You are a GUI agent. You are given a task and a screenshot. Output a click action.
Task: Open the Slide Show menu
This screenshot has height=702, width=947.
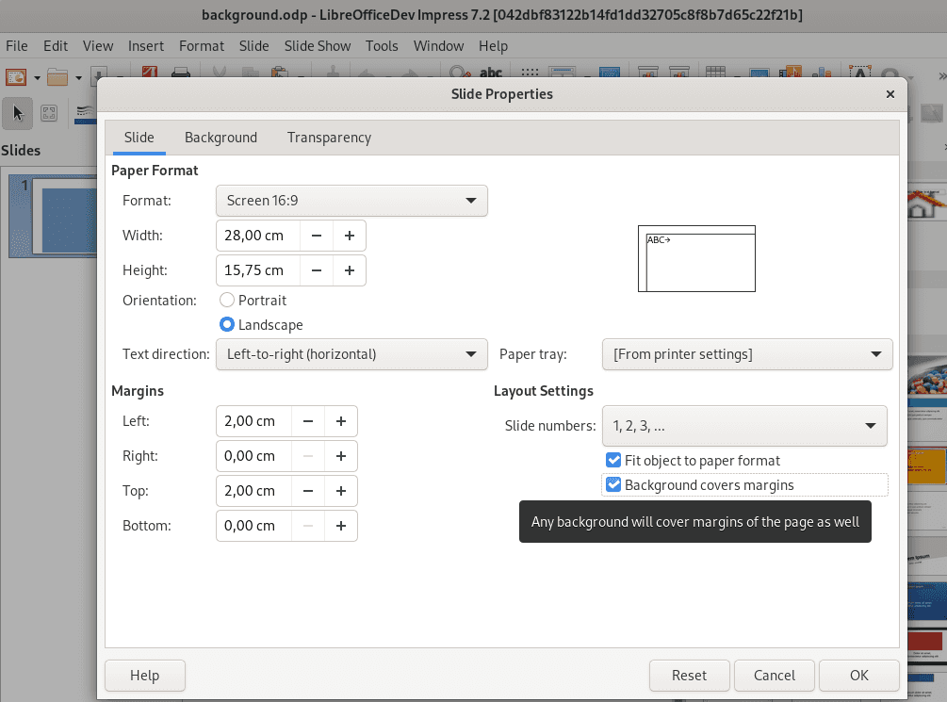317,45
